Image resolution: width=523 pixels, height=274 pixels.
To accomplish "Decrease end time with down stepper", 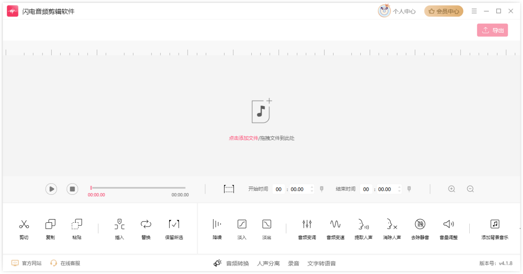I will tap(399, 191).
